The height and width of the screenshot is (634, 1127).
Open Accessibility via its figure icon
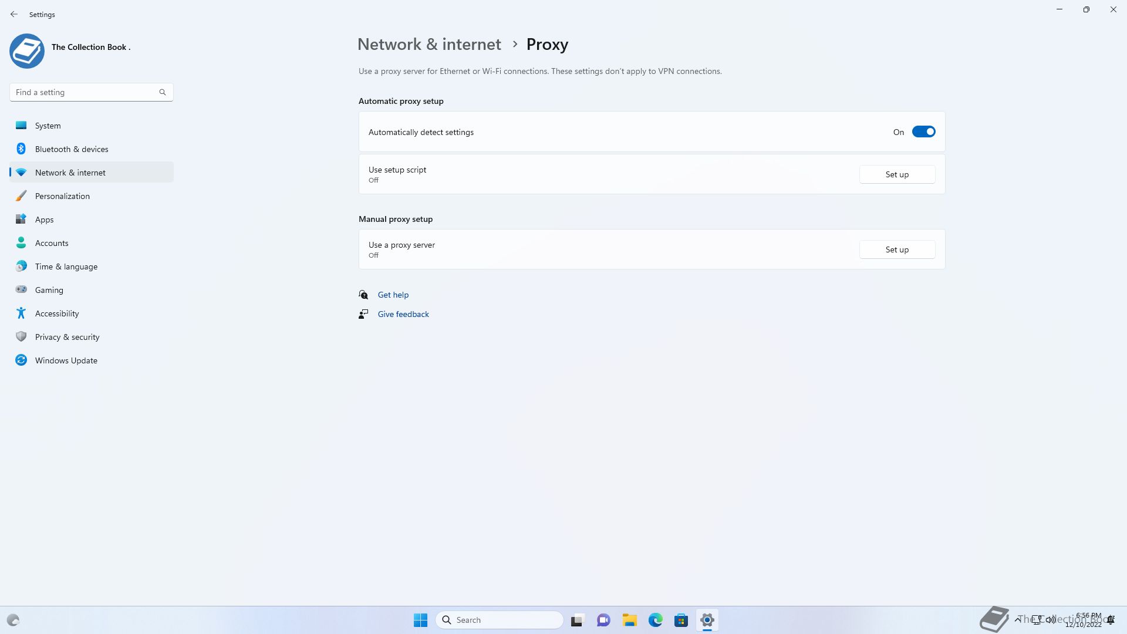click(x=21, y=313)
